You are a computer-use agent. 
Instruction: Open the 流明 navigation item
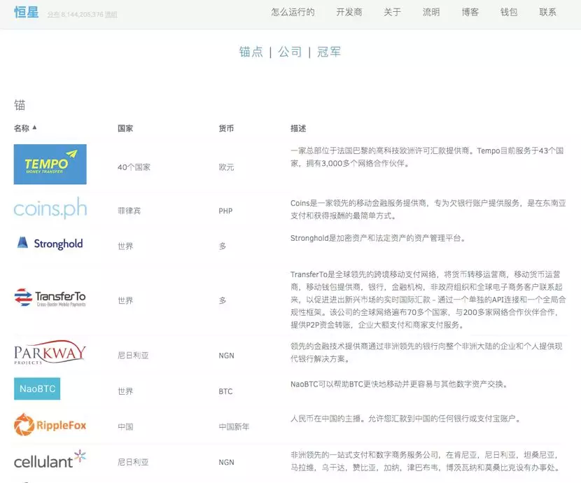pyautogui.click(x=431, y=12)
